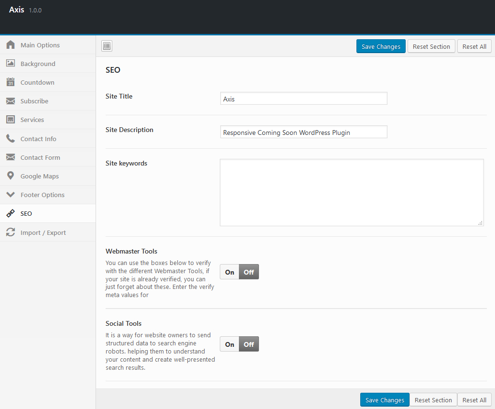Click the Subscribe envelope icon

[x=11, y=101]
